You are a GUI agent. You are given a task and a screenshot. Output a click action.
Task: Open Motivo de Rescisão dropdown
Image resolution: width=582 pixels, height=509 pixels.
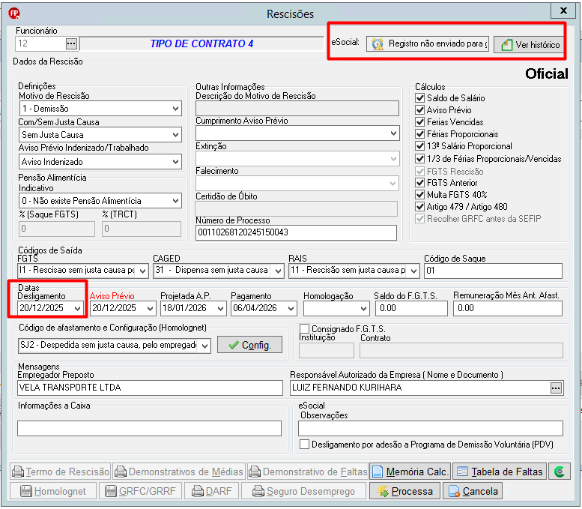[x=175, y=109]
